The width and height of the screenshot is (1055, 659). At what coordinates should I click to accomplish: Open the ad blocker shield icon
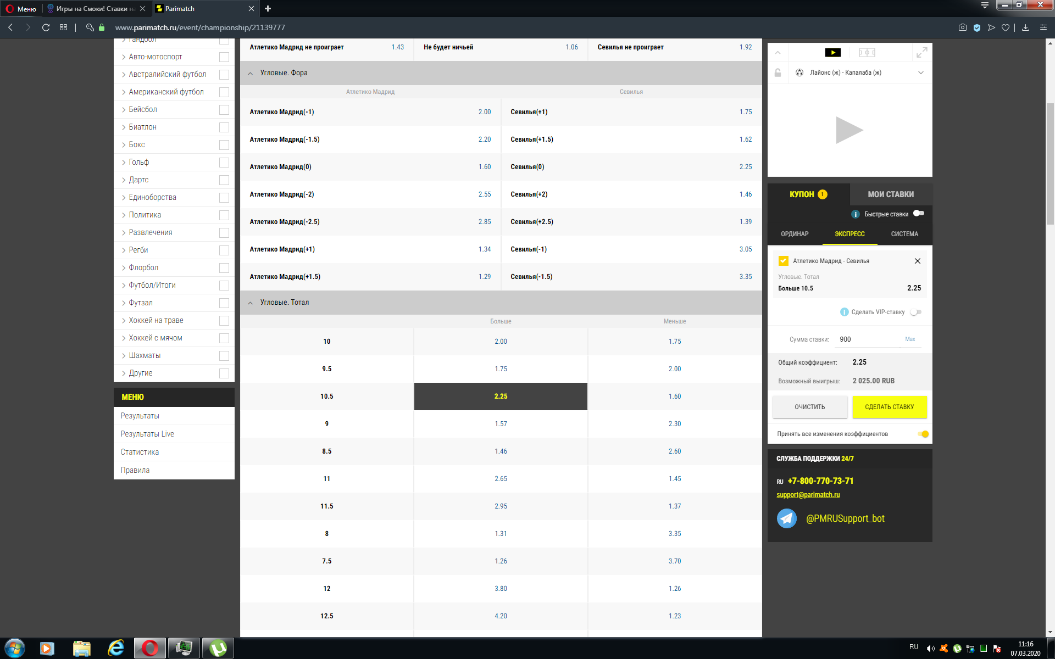977,27
